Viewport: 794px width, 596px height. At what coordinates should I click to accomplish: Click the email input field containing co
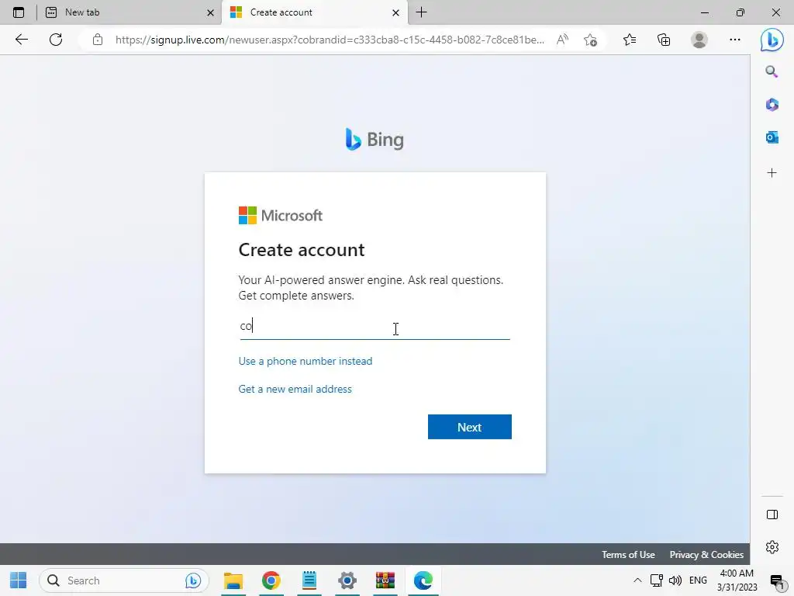click(375, 326)
